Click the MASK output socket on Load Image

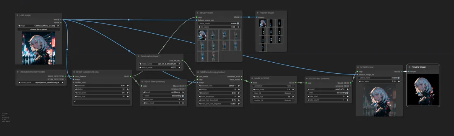[x=61, y=22]
